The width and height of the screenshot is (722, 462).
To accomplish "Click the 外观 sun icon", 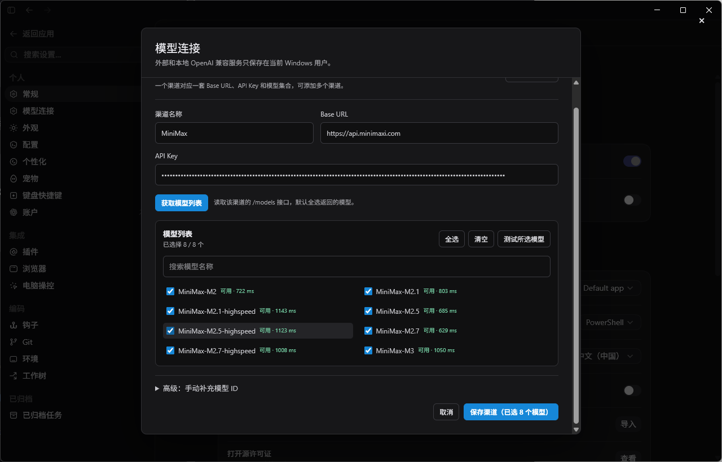I will pyautogui.click(x=14, y=128).
